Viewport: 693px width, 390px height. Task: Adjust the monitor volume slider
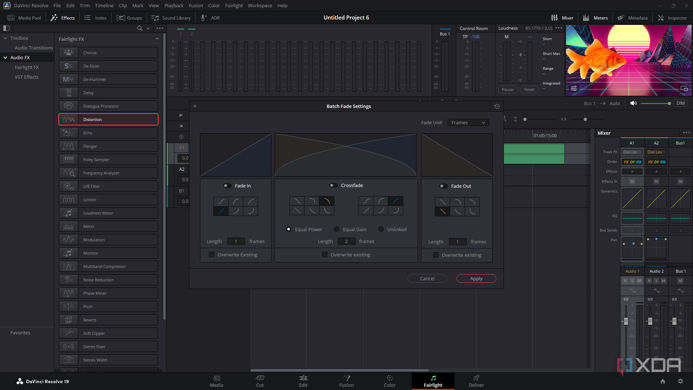[x=656, y=104]
